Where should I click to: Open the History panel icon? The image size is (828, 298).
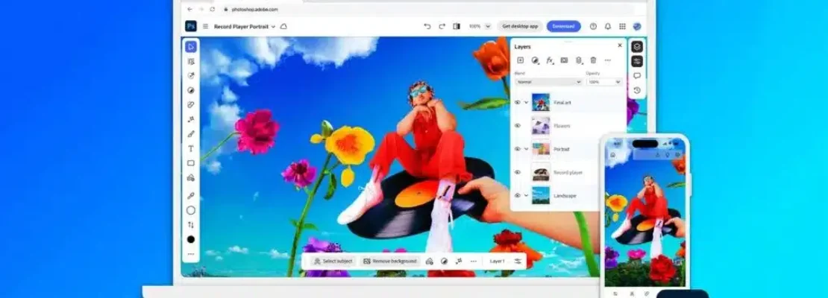pyautogui.click(x=637, y=90)
